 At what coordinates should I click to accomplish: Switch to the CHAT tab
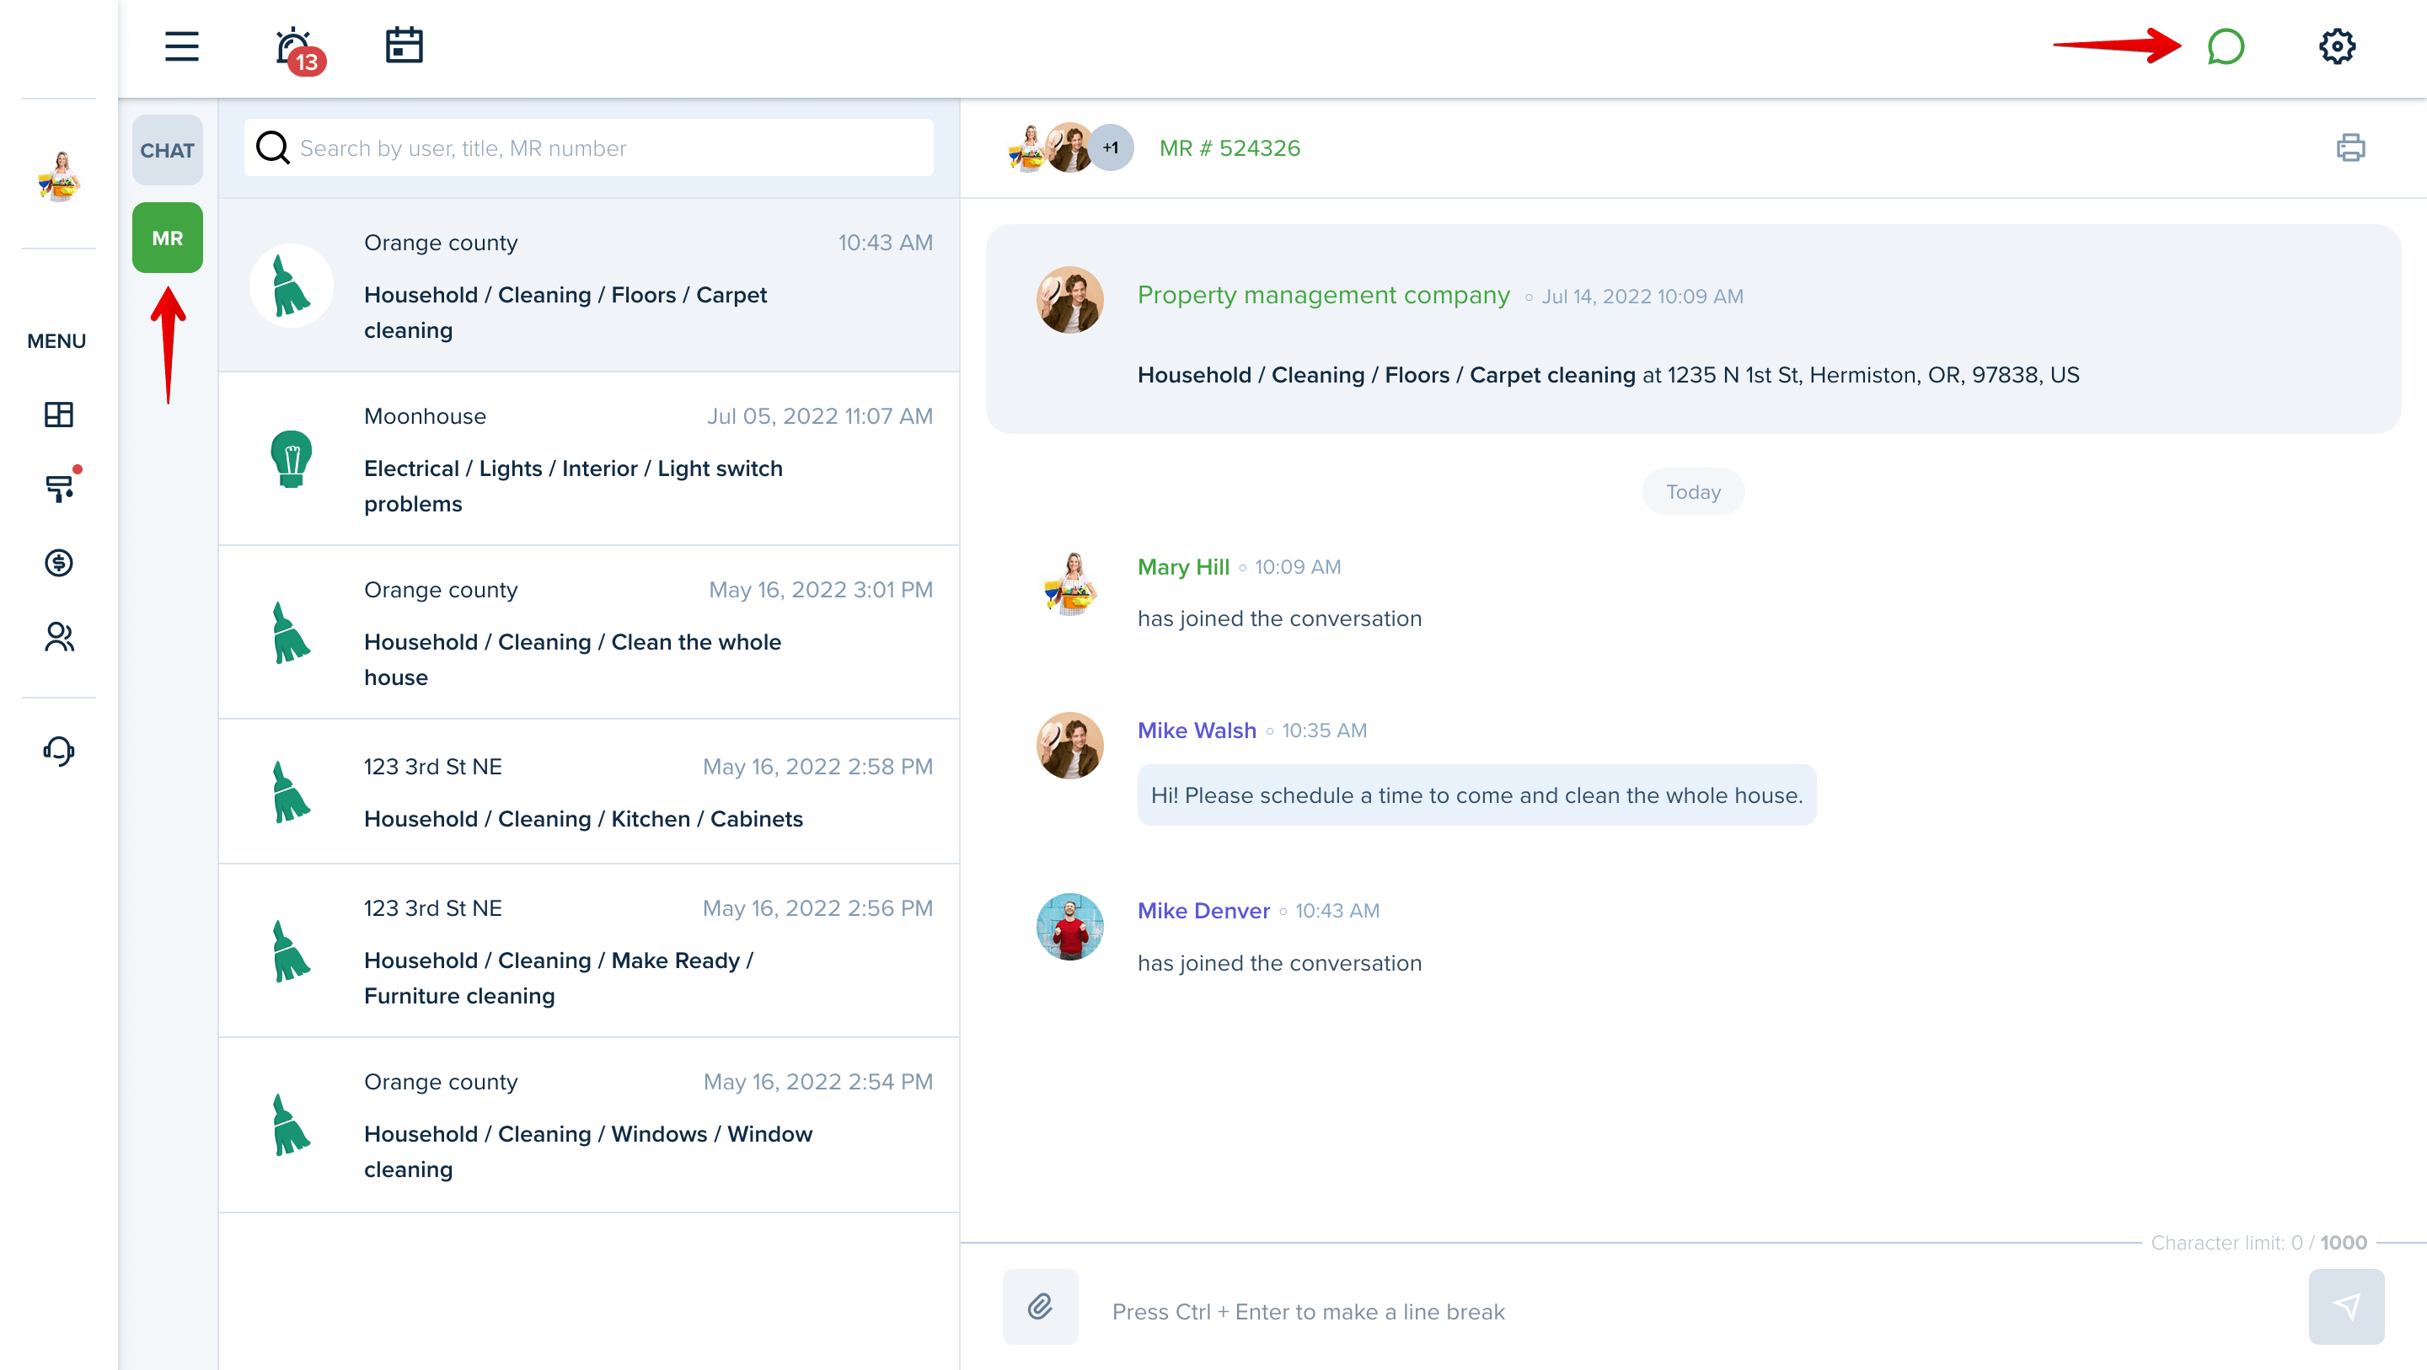[168, 150]
